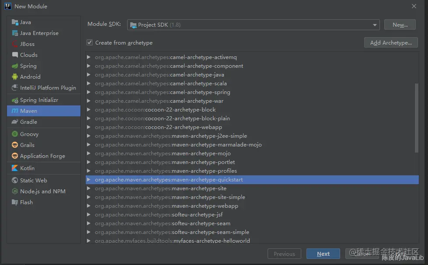Click the IntelliJ Platform Plugin icon
Screen dimensions: 428x265
click(15, 87)
